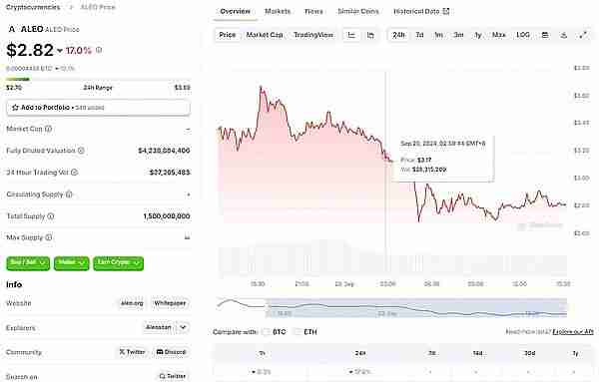The height and width of the screenshot is (382, 599).
Task: Click the 24 Hour Trading Vol info icon
Action: pyautogui.click(x=75, y=173)
